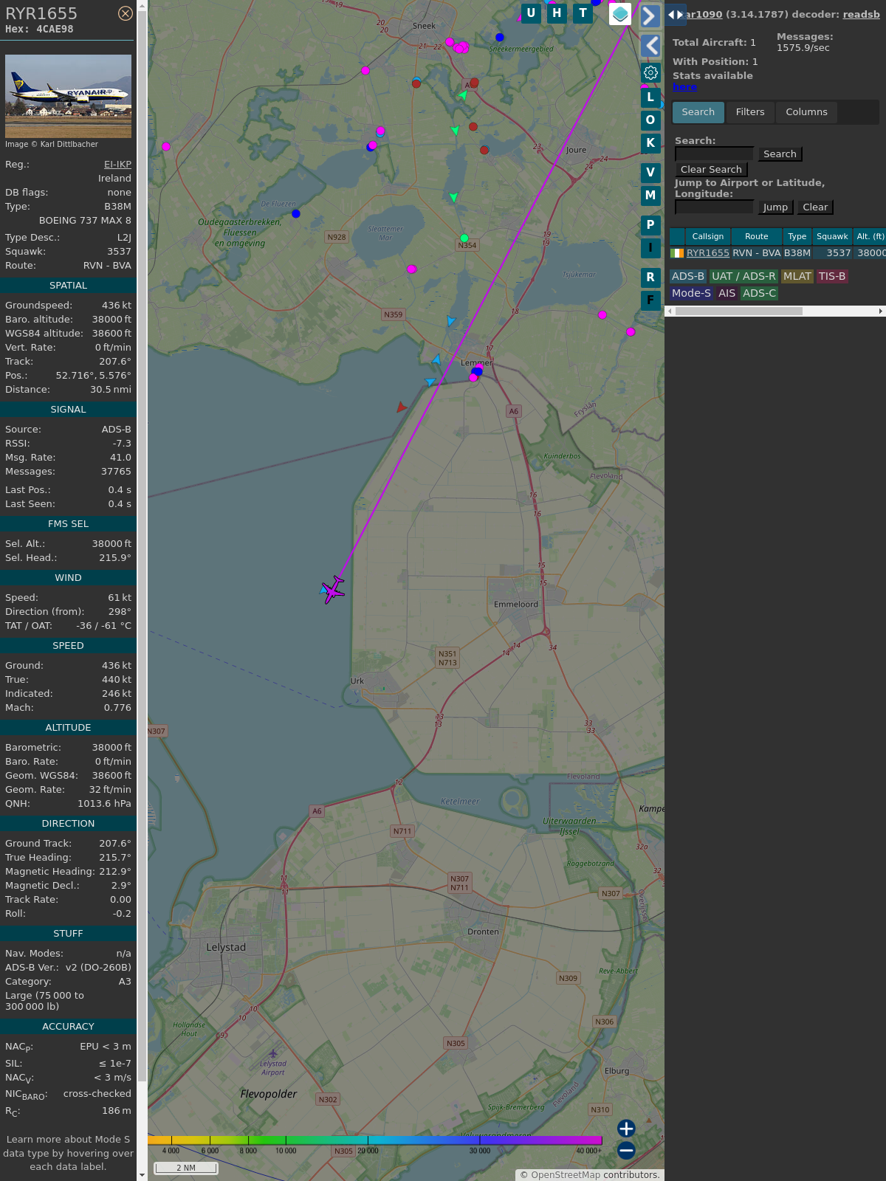This screenshot has width=886, height=1181.
Task: Collapse sidebar with left chevron arrow
Action: pyautogui.click(x=650, y=46)
